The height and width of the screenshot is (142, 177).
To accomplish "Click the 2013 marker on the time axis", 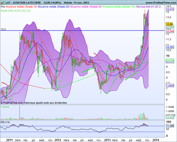I will click(x=107, y=140).
